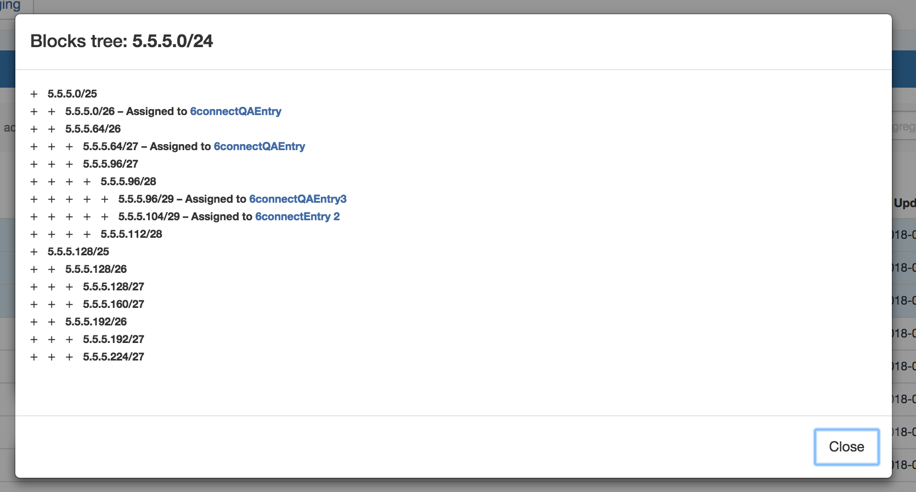Click the 5.5.5.96/28 block text
Image resolution: width=916 pixels, height=492 pixels.
[x=128, y=181]
